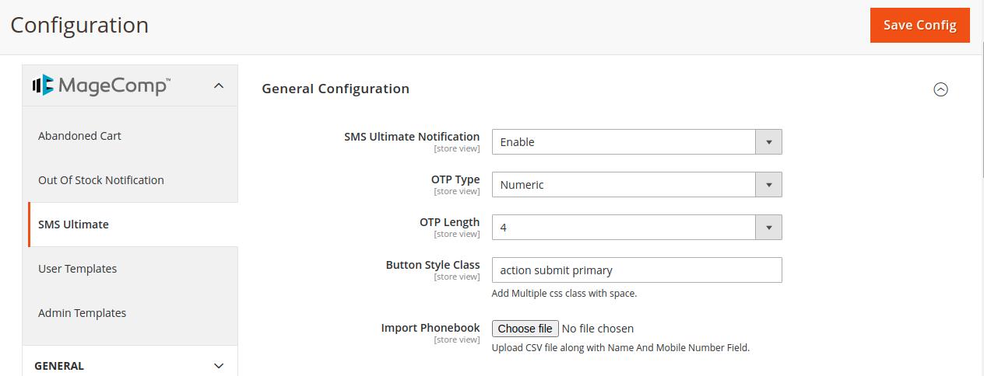Open the OTP Type dropdown
The width and height of the screenshot is (984, 376).
click(x=637, y=185)
